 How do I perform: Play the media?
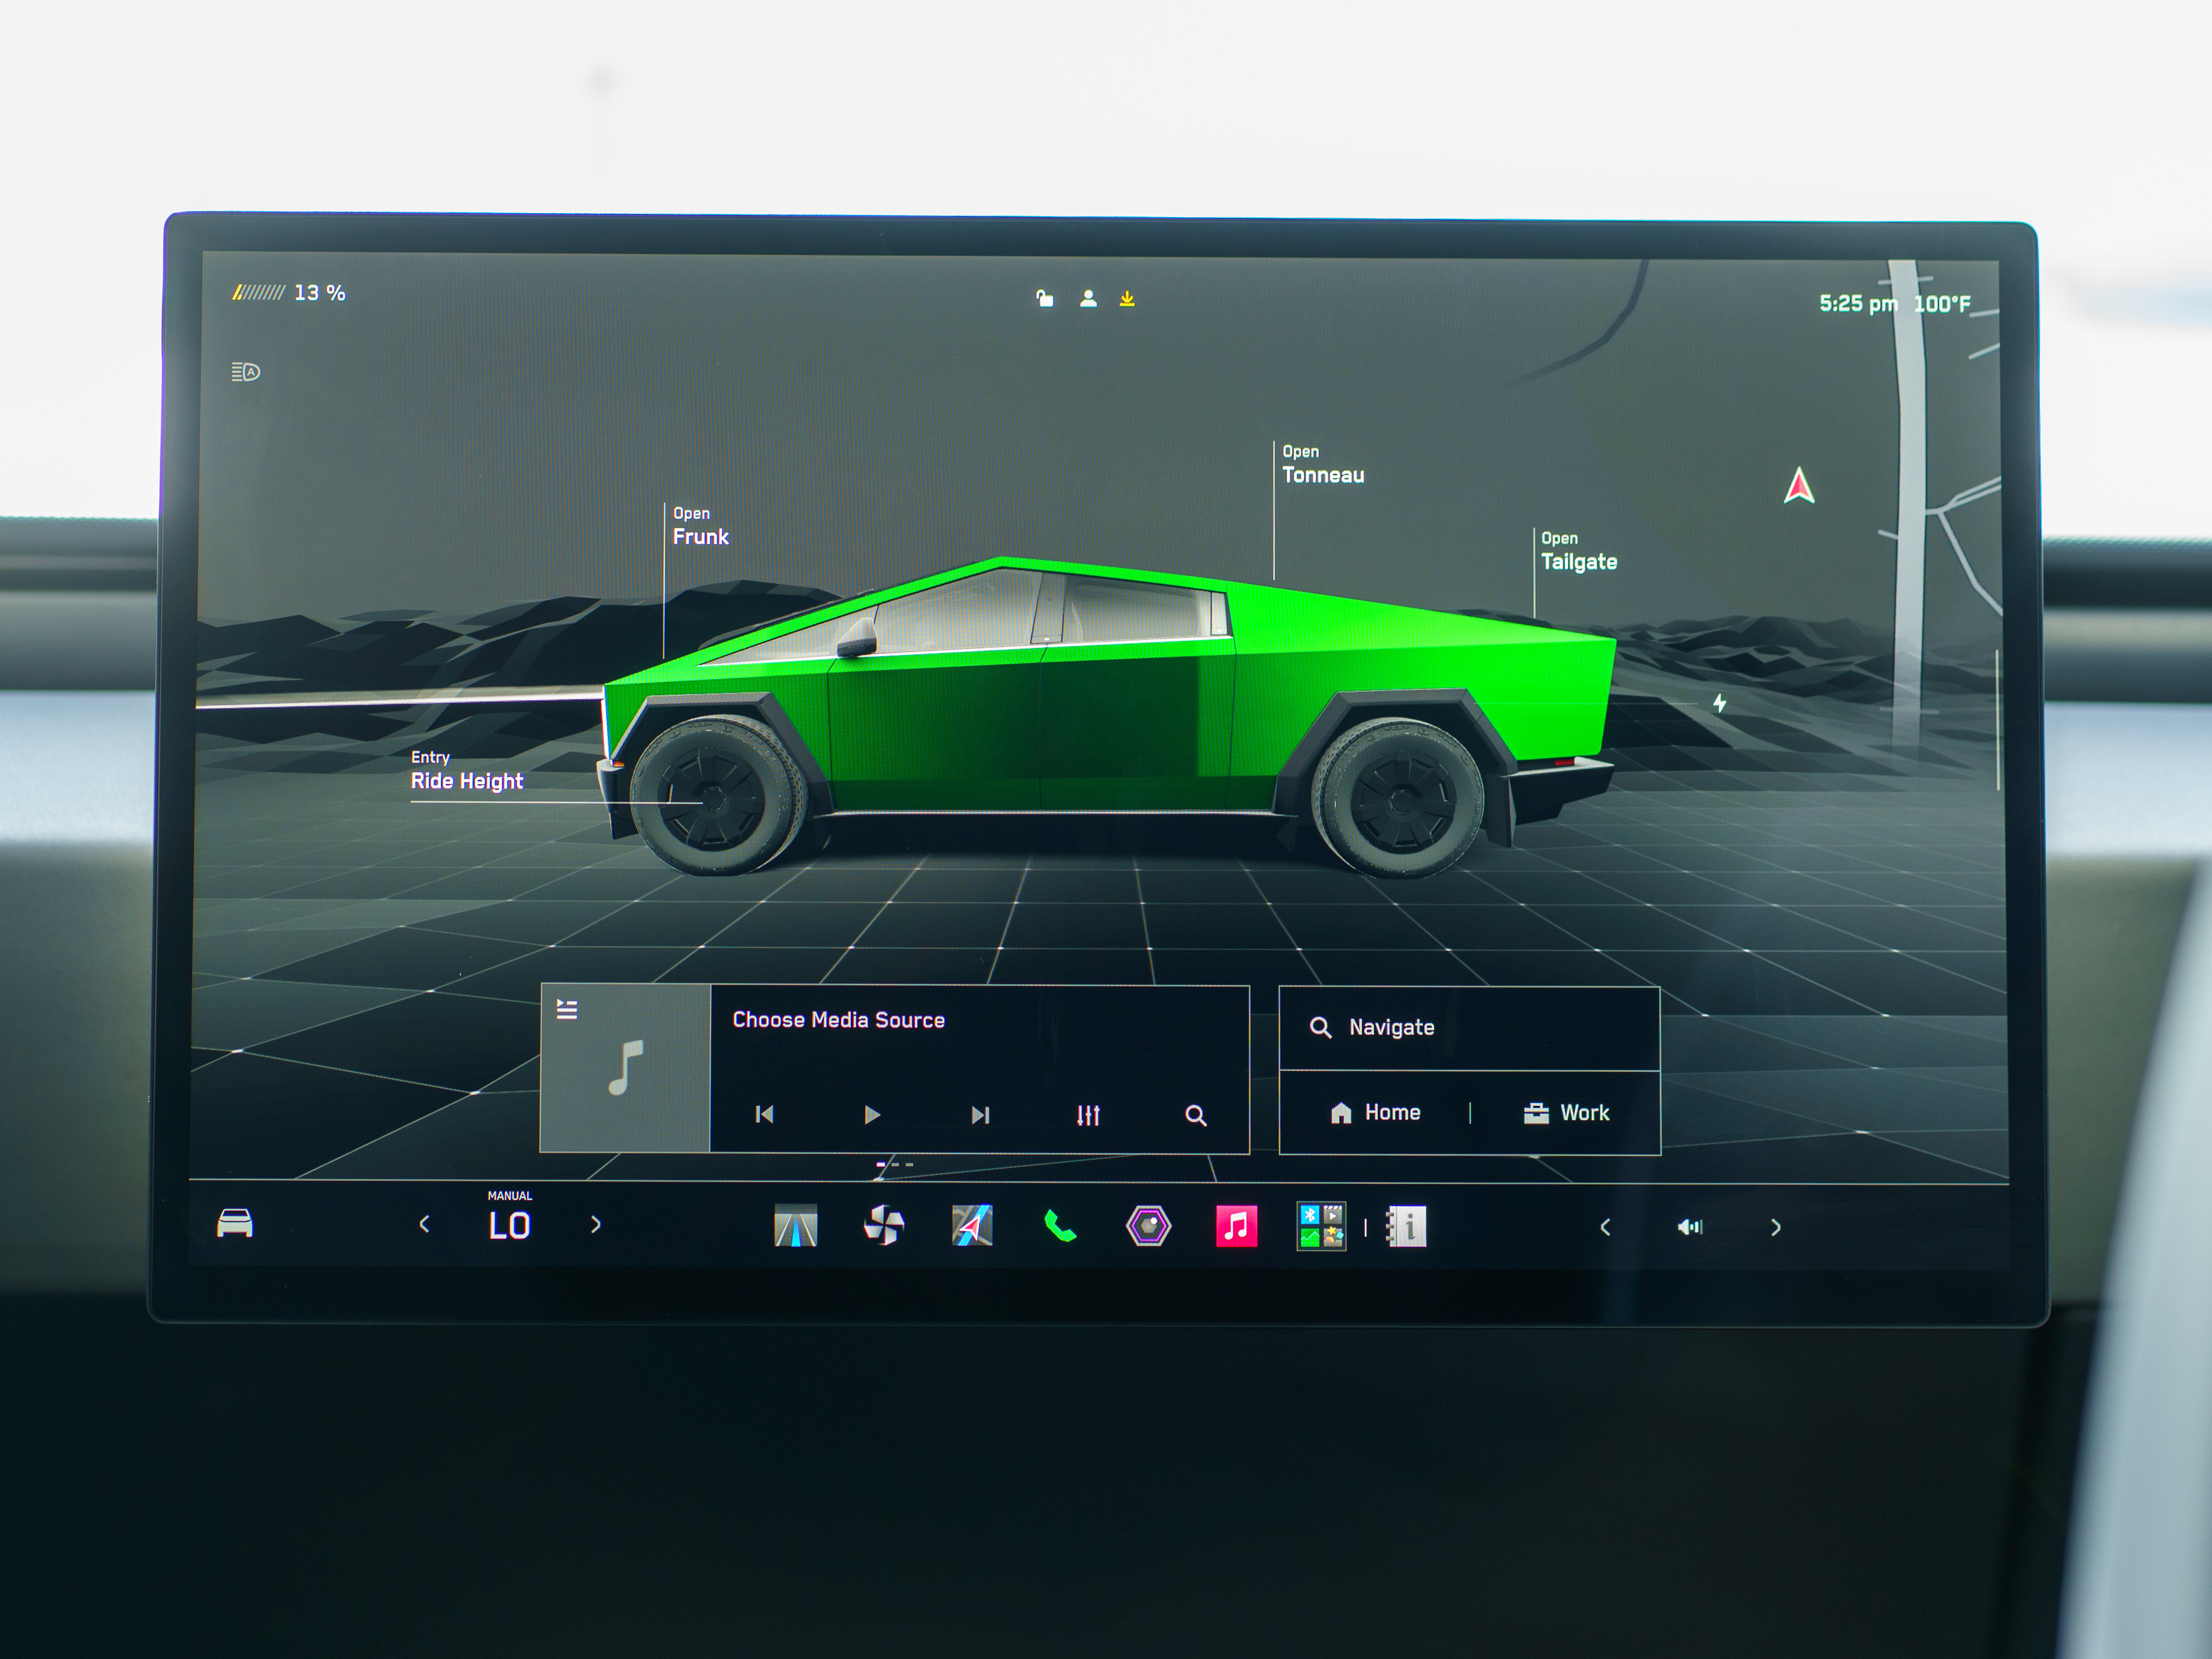[x=872, y=1114]
